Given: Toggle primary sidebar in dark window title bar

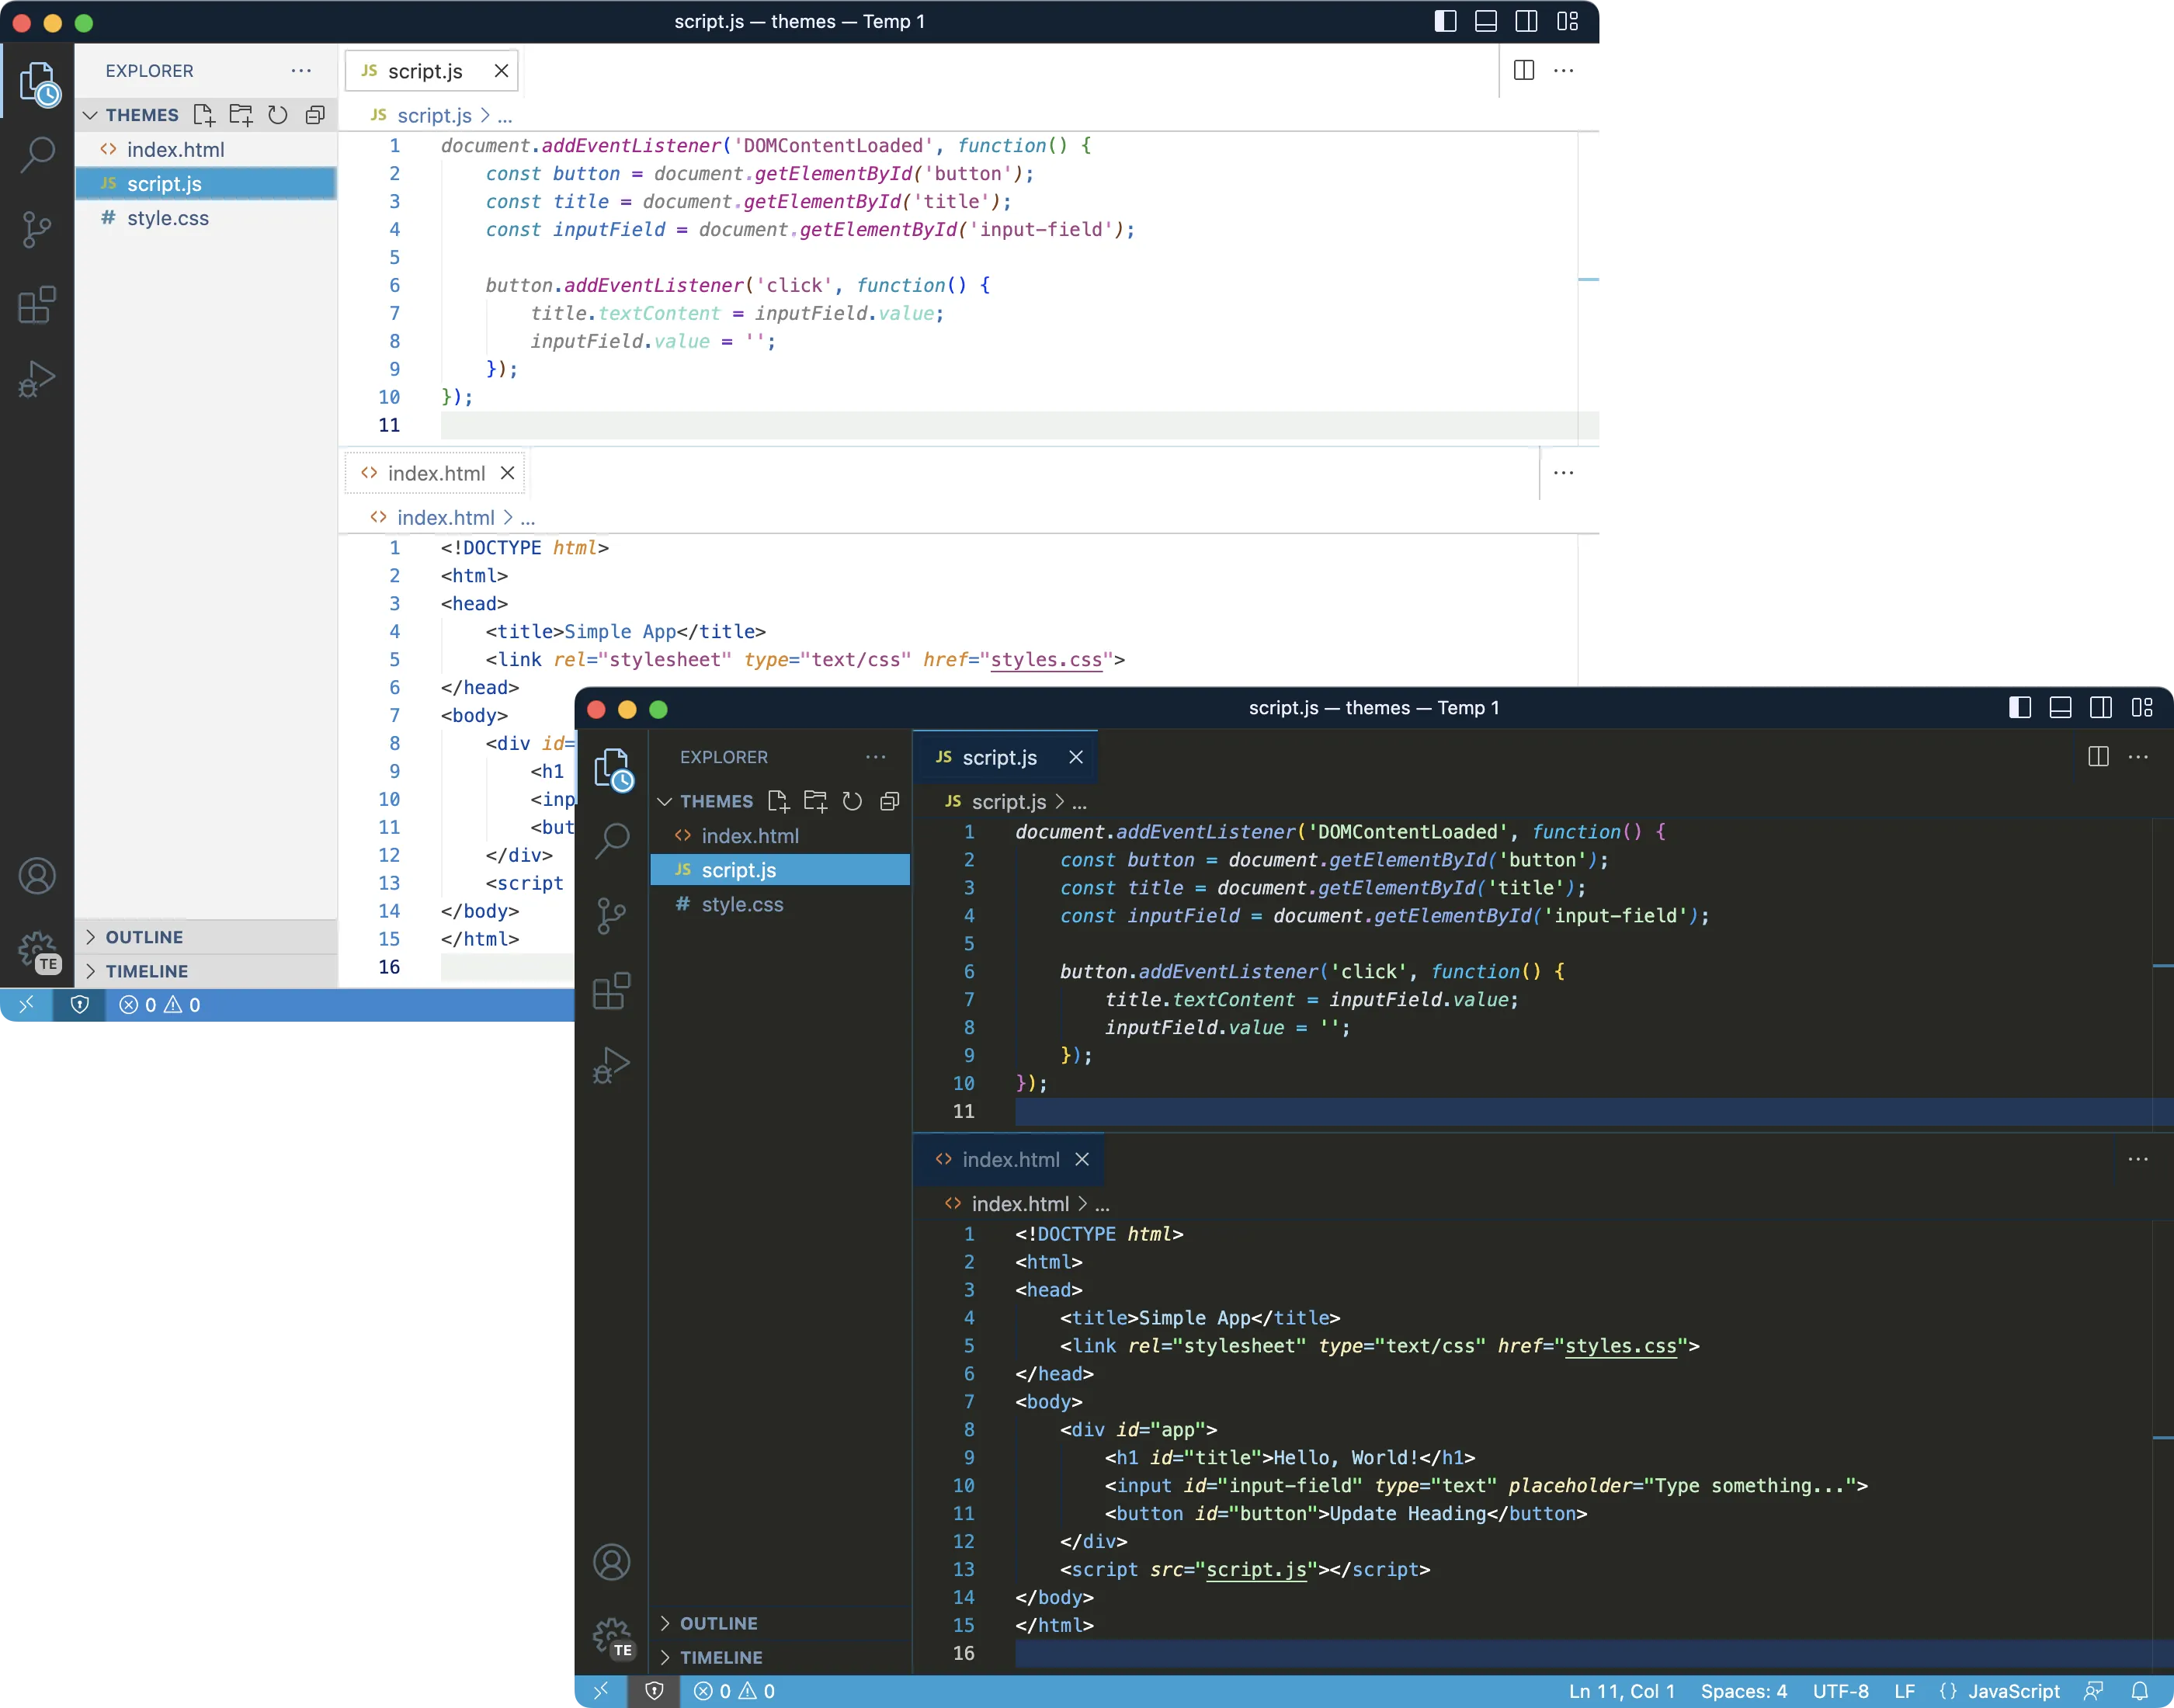Looking at the screenshot, I should [2019, 708].
